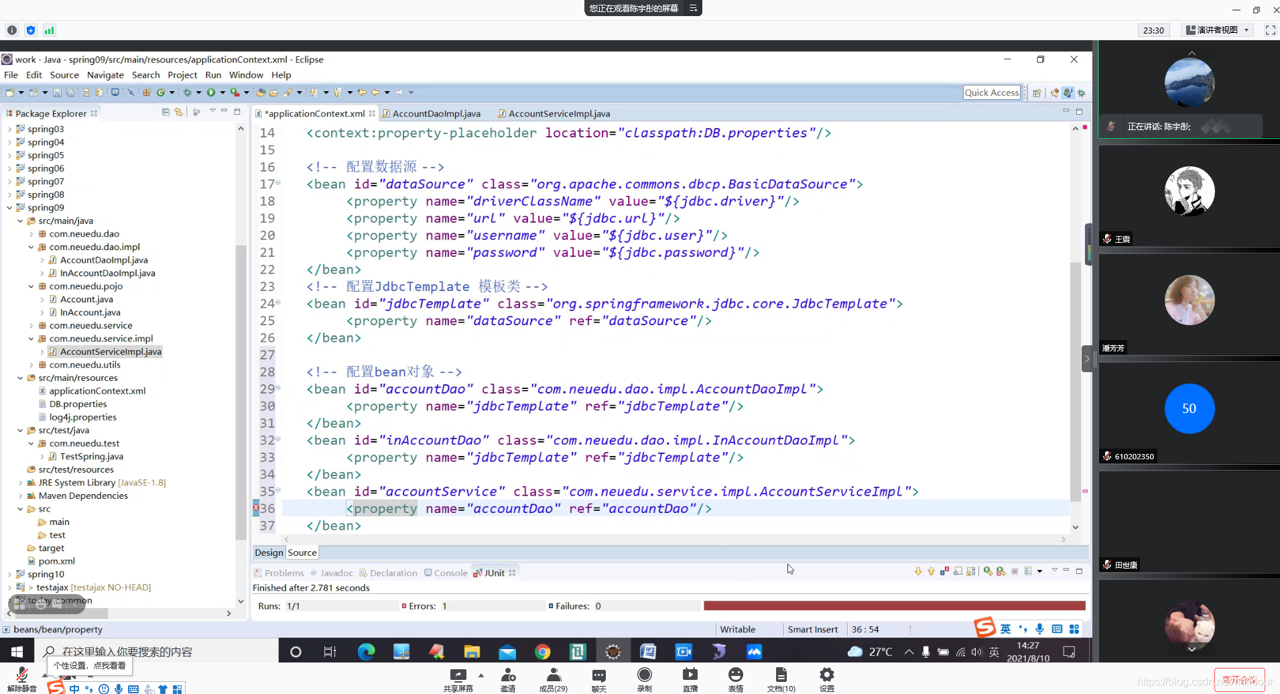
Task: Click the 50 participant avatar thumbnail
Action: pyautogui.click(x=1190, y=408)
